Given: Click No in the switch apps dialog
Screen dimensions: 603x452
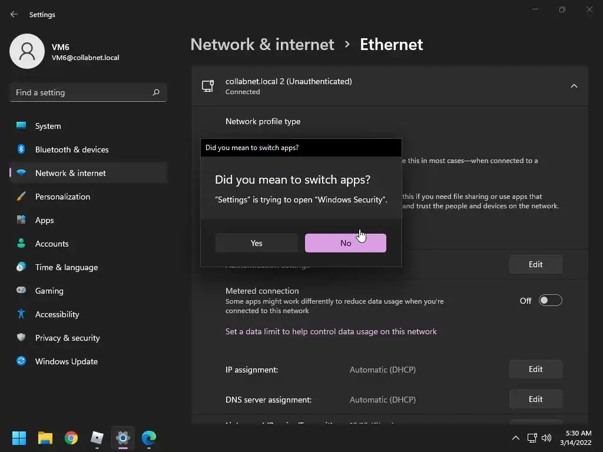Looking at the screenshot, I should click(346, 243).
